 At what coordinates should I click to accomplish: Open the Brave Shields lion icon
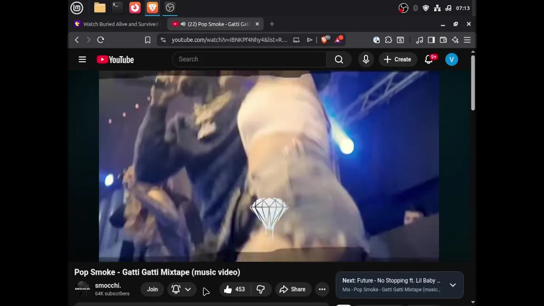click(325, 40)
